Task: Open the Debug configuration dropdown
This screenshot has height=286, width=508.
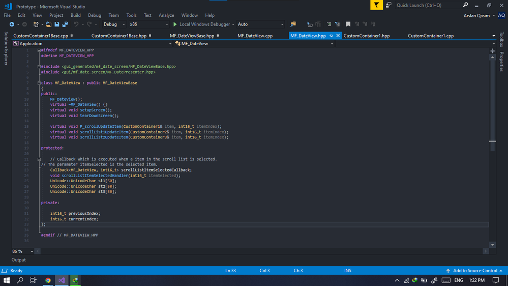Action: (114, 24)
